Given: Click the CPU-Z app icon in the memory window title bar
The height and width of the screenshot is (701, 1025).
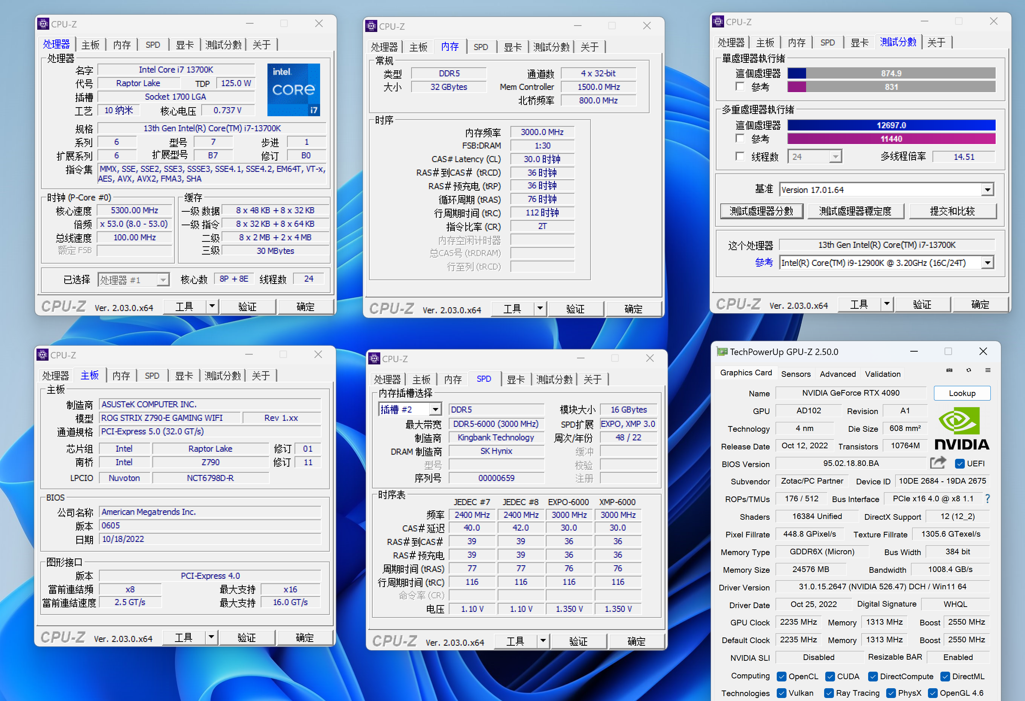Looking at the screenshot, I should 371,26.
